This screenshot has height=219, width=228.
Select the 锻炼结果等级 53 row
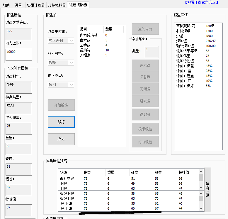pos(198,51)
